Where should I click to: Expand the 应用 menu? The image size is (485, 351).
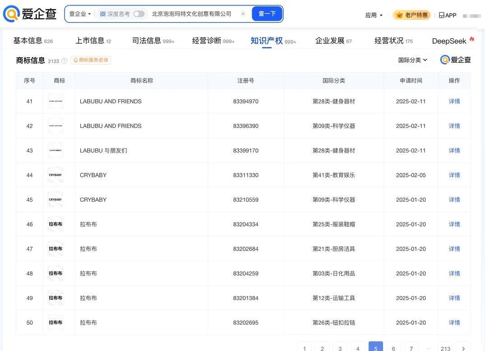(x=374, y=15)
